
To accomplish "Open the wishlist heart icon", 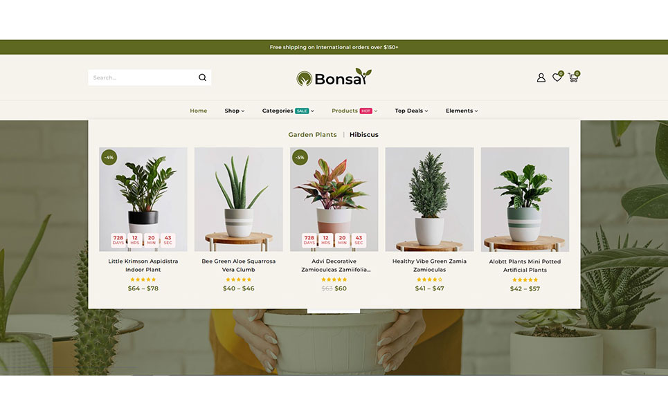I will coord(557,77).
